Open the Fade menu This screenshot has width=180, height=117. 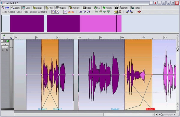coord(26,12)
